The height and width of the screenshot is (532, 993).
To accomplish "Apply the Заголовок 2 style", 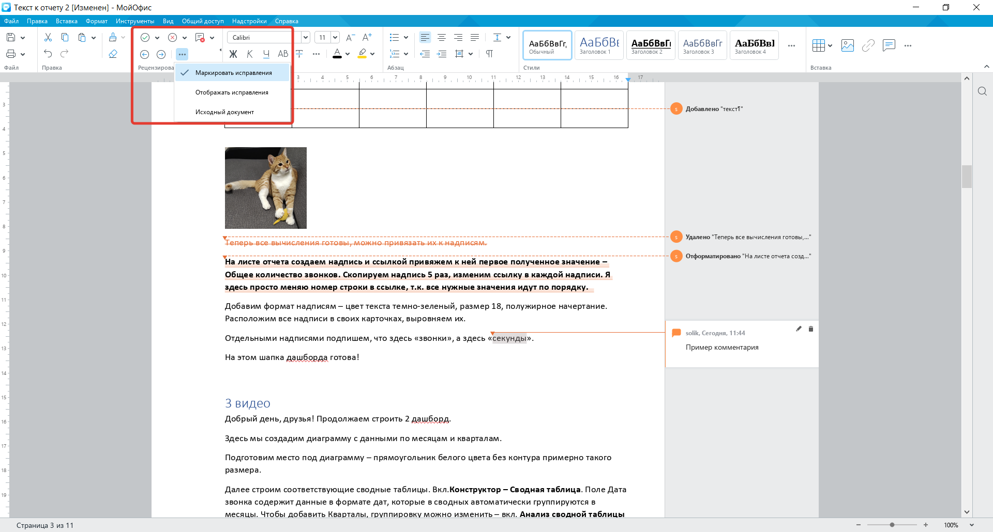I will coord(651,45).
